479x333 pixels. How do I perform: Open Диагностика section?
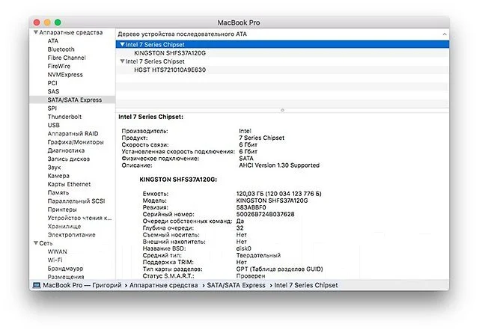[x=66, y=150]
